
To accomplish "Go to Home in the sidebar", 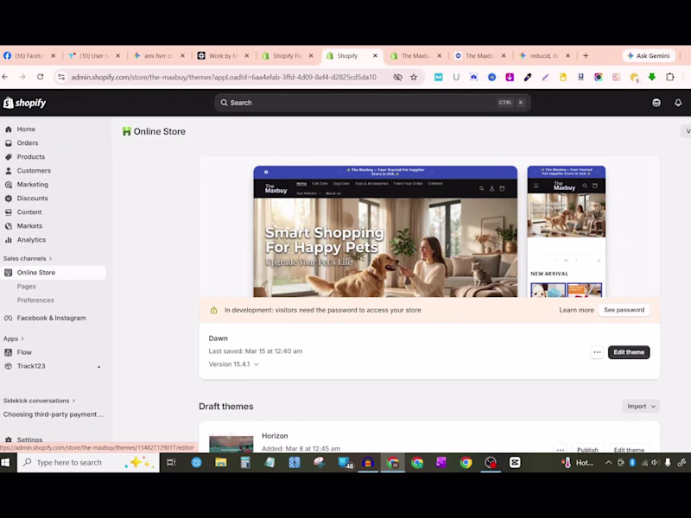I will (x=26, y=129).
